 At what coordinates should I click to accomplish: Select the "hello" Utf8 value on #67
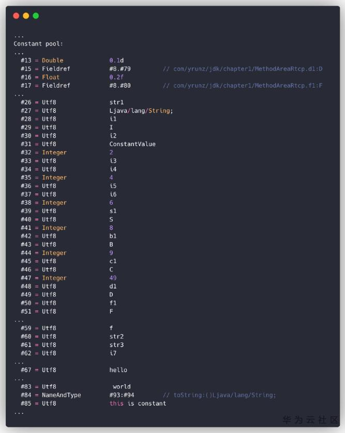coord(118,370)
